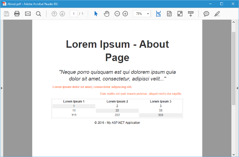
Task: Open the Find text magnifier
Action: [38, 14]
